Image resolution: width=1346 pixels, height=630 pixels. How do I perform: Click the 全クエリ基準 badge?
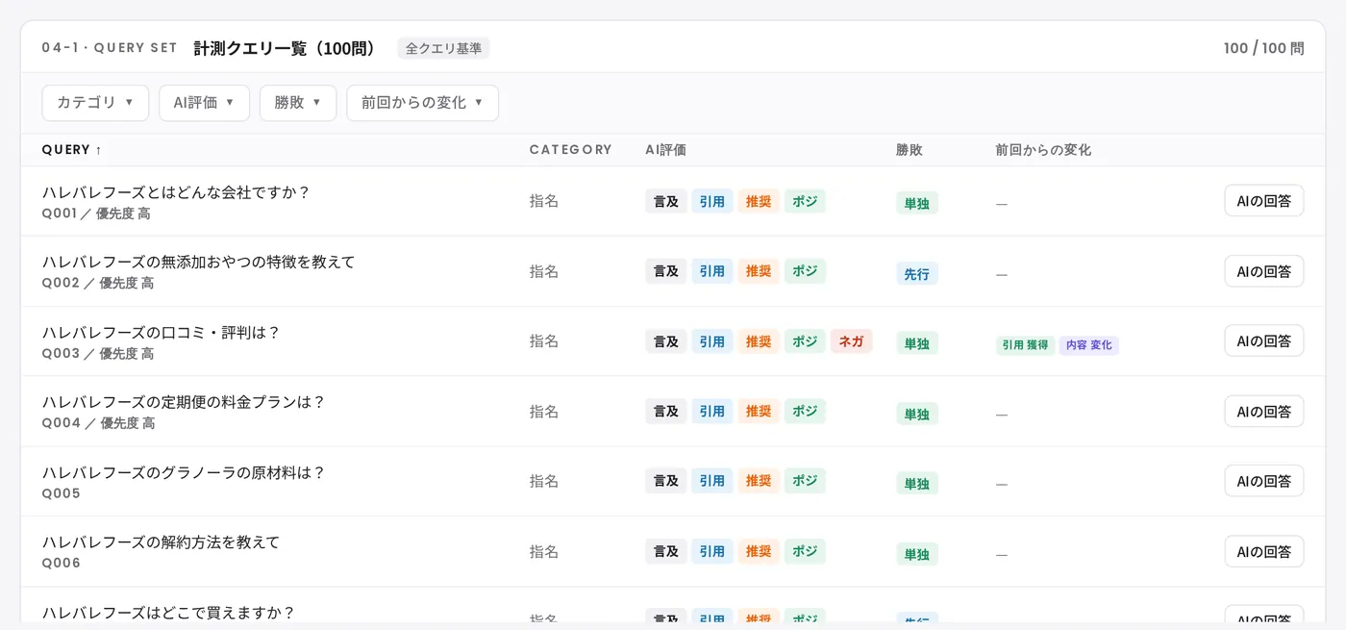[443, 48]
